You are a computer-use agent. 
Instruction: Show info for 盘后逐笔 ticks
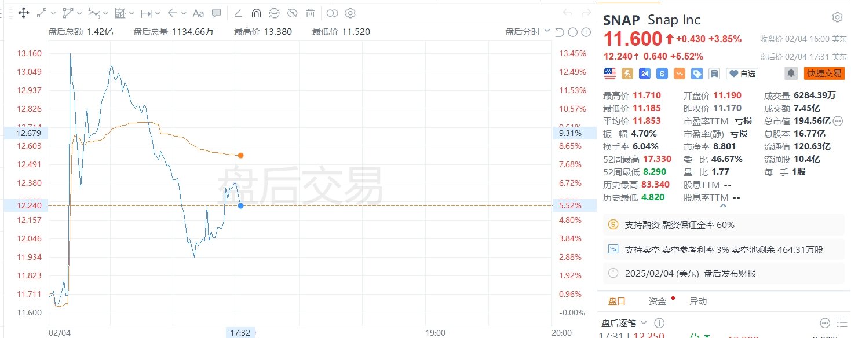coord(659,323)
